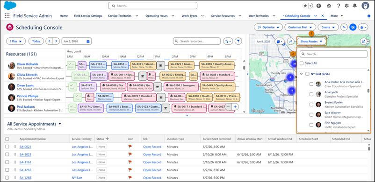Click the map route polyline icon
The width and height of the screenshot is (375, 182).
[x=291, y=42]
